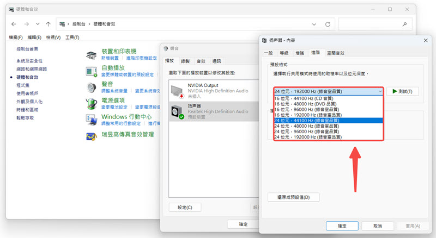Open the AutoPlay (自動播放) category icon
This screenshot has width=436, height=238.
91,72
